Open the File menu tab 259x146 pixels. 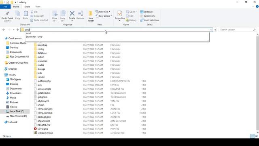[x=5, y=6]
